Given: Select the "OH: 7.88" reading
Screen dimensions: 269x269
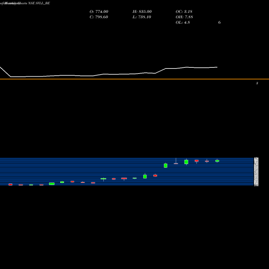Looking at the screenshot, I should point(184,17).
